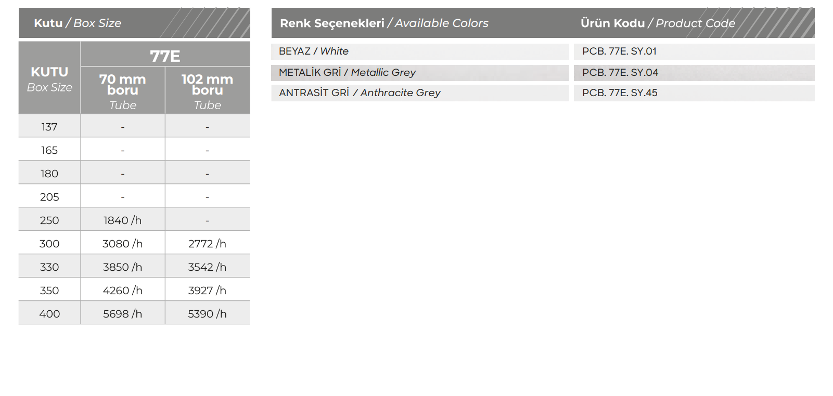This screenshot has width=833, height=396.
Task: Select the BEYAZ / White color row
Action: [314, 51]
